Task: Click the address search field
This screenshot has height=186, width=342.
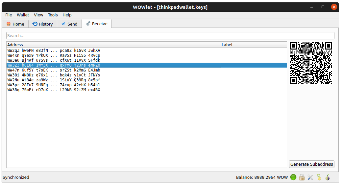Action: click(x=170, y=35)
